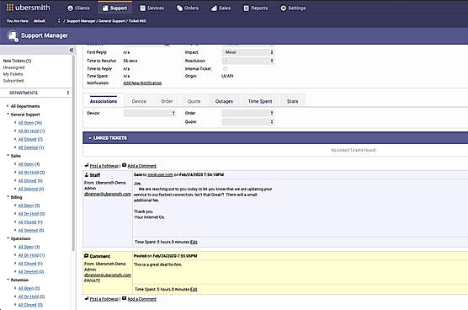Image resolution: width=468 pixels, height=310 pixels.
Task: Switch to the Associations tab
Action: point(104,101)
